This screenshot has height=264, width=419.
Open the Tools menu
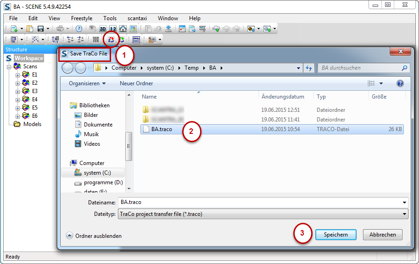click(110, 18)
